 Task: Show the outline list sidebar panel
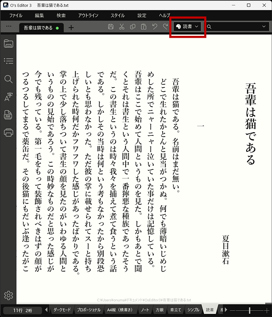point(9,61)
